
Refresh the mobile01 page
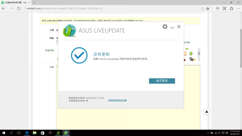pos(19,8)
